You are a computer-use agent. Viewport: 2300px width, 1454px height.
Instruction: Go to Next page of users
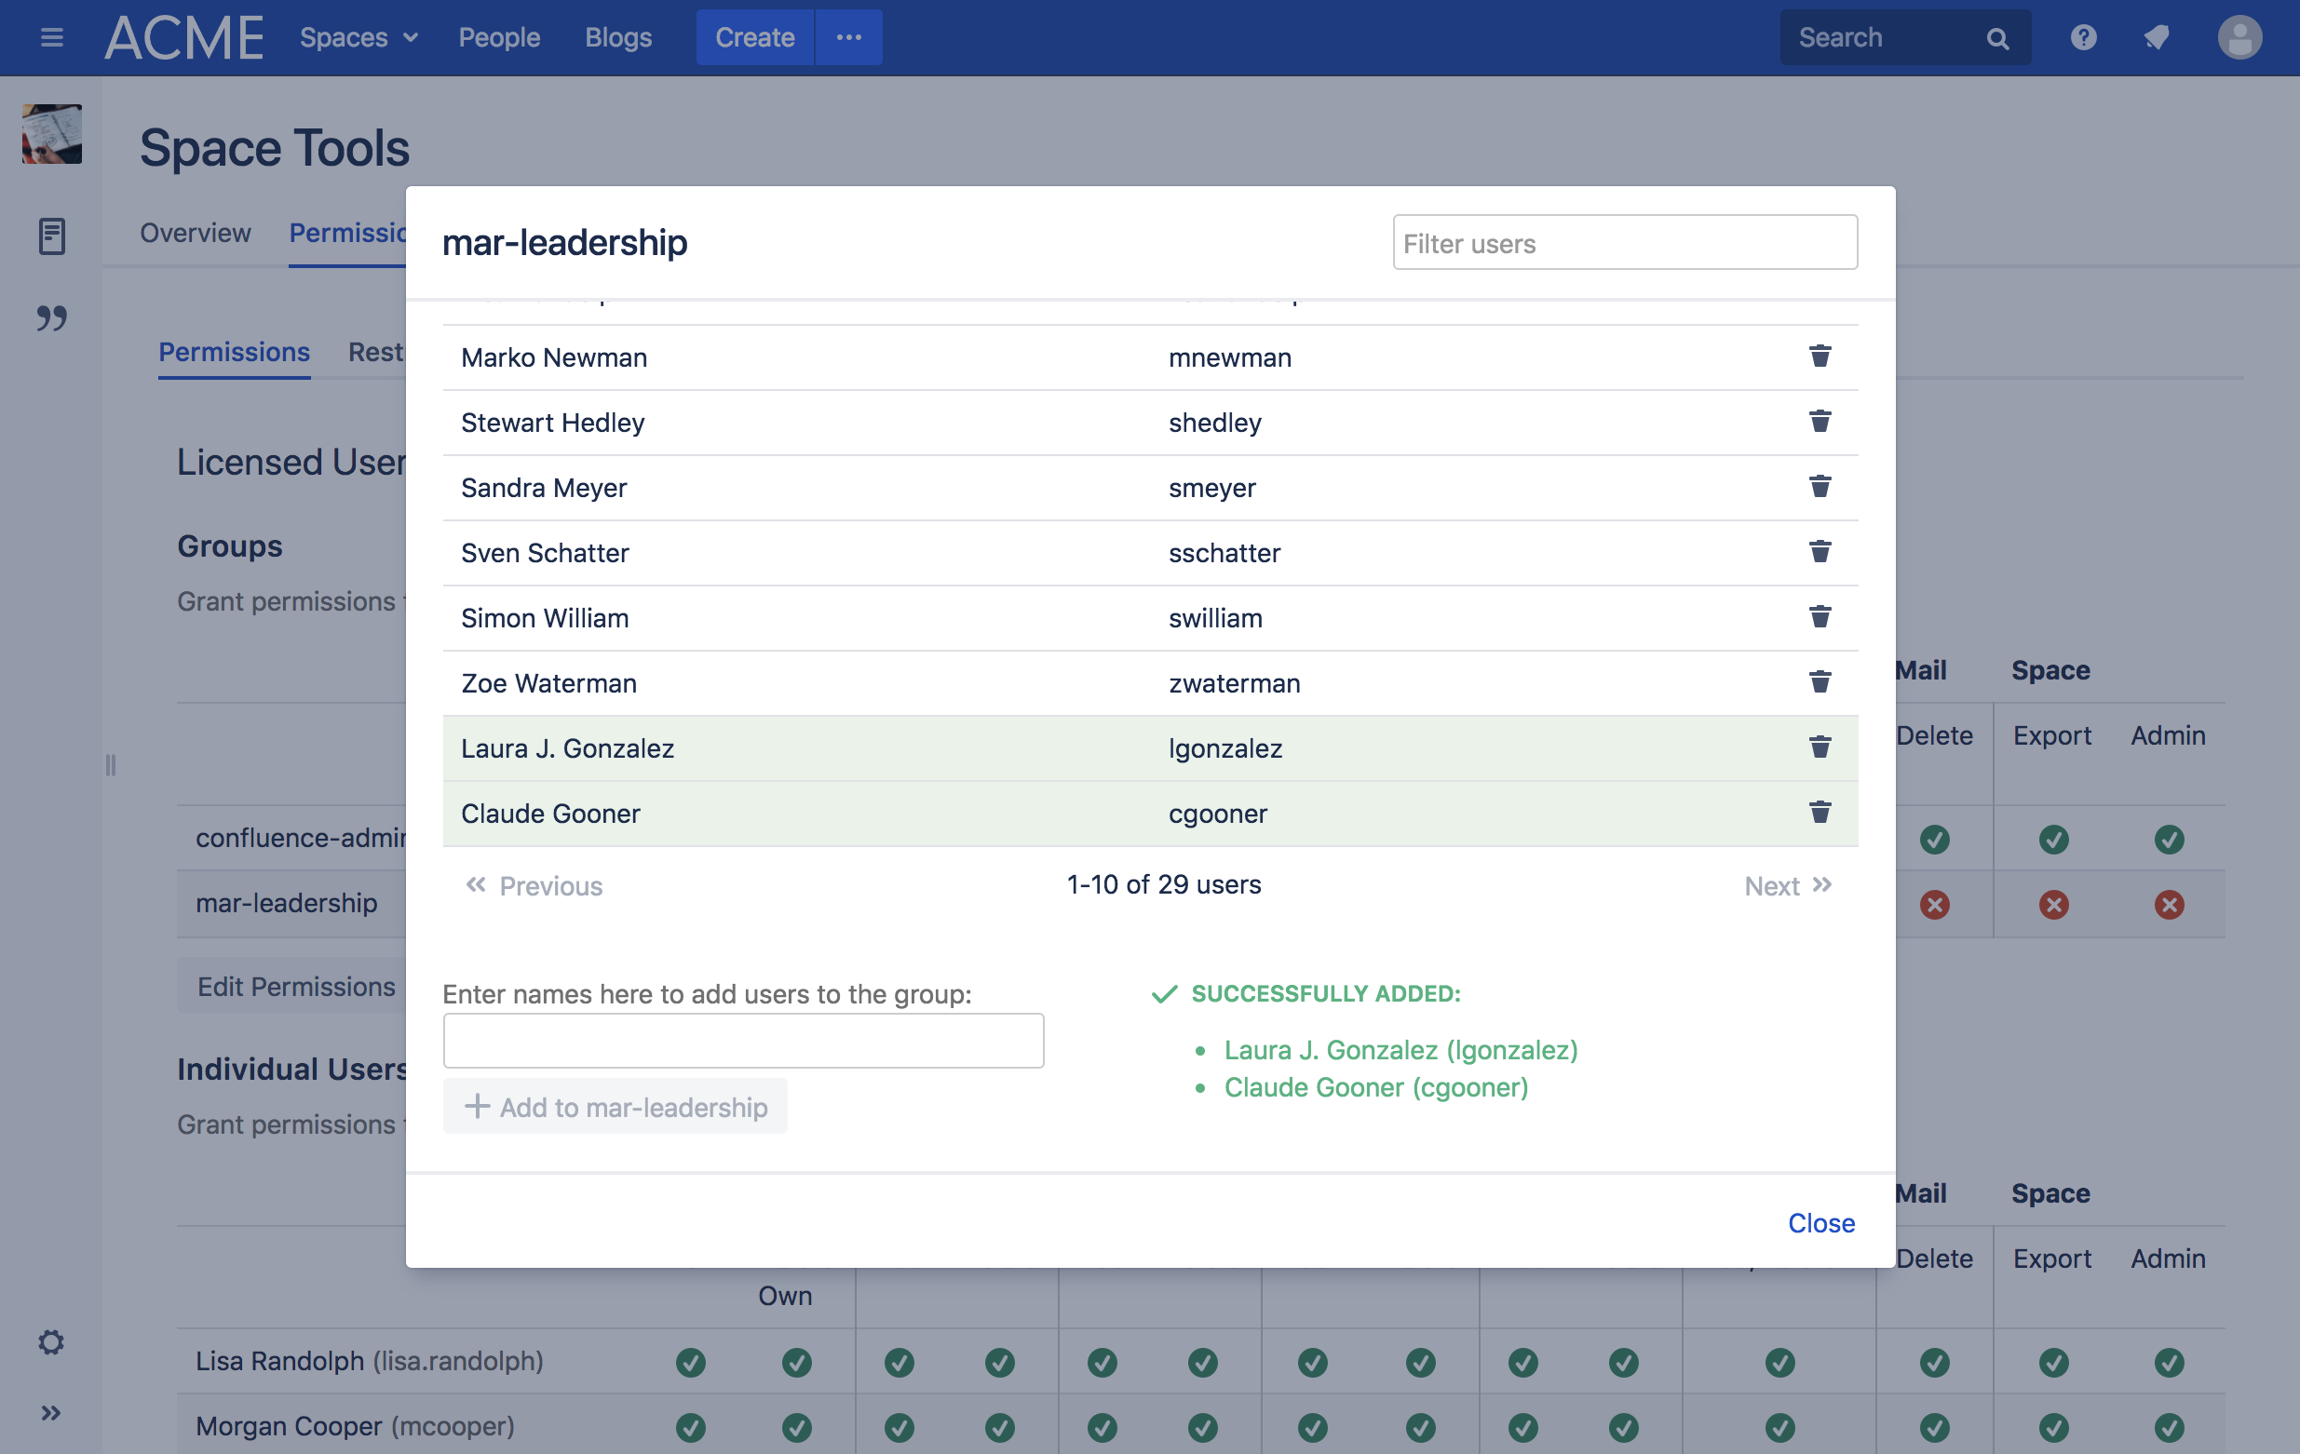(x=1787, y=885)
